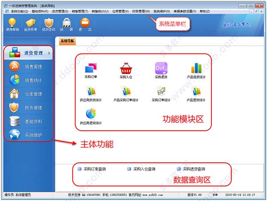The width and height of the screenshot is (267, 201).
Task: Open the 采购退货查询 link
Action: 191,169
